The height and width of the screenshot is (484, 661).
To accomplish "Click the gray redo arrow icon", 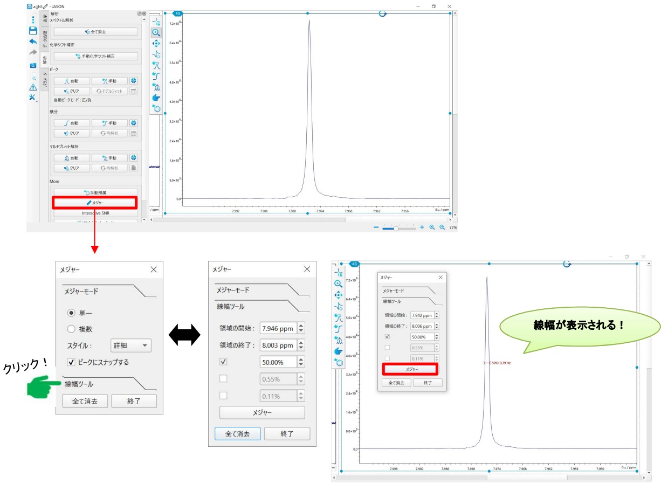I will pyautogui.click(x=33, y=52).
